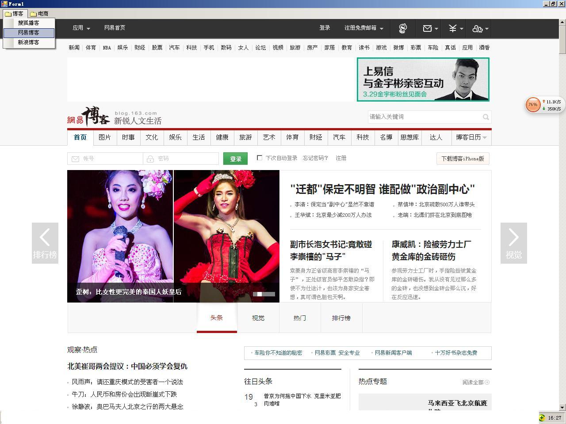Click the slideshow page indicator dots
Viewport: 566px width, 424px height.
point(264,294)
